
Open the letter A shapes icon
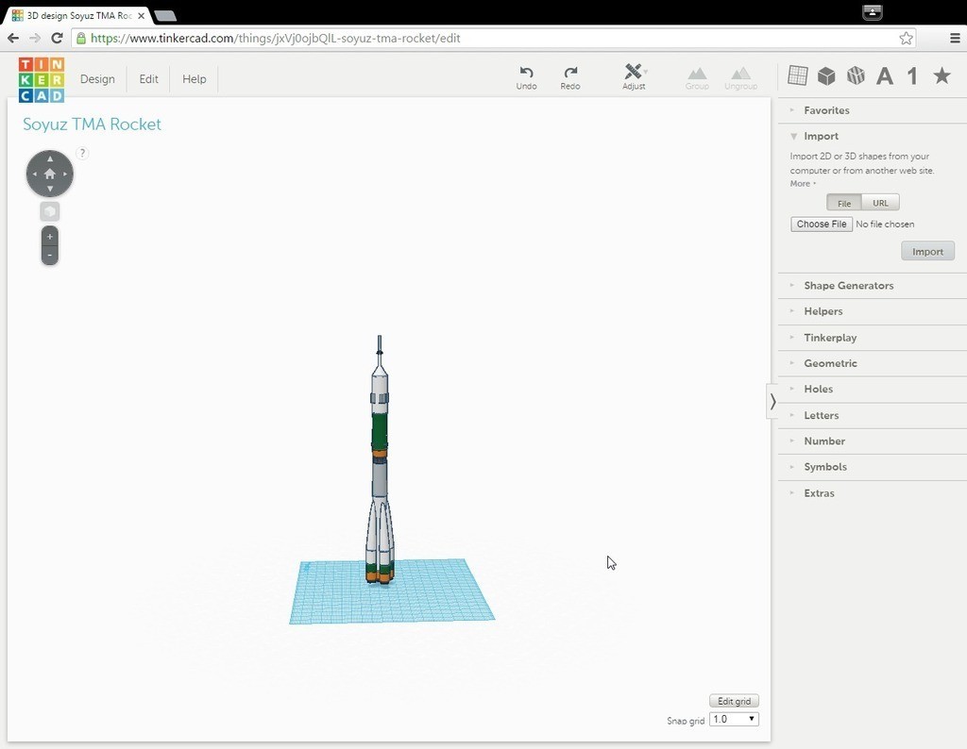pyautogui.click(x=885, y=75)
